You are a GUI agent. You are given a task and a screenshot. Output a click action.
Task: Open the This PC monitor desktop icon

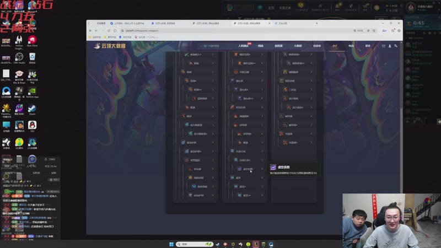coord(6,126)
